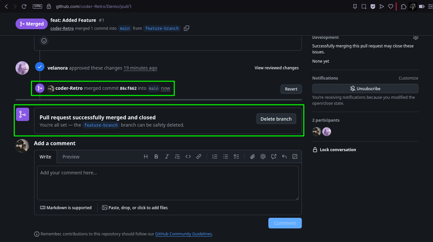Click the shield check icon in toolbar

pyautogui.click(x=373, y=6)
